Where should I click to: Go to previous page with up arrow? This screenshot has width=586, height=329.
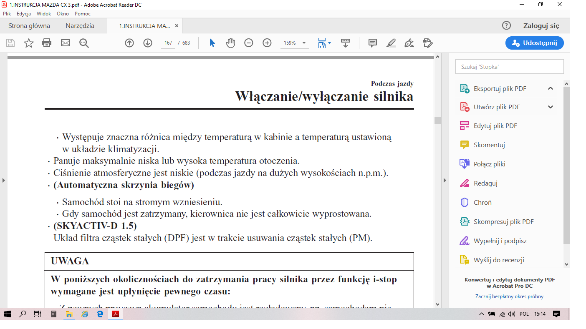tap(129, 43)
